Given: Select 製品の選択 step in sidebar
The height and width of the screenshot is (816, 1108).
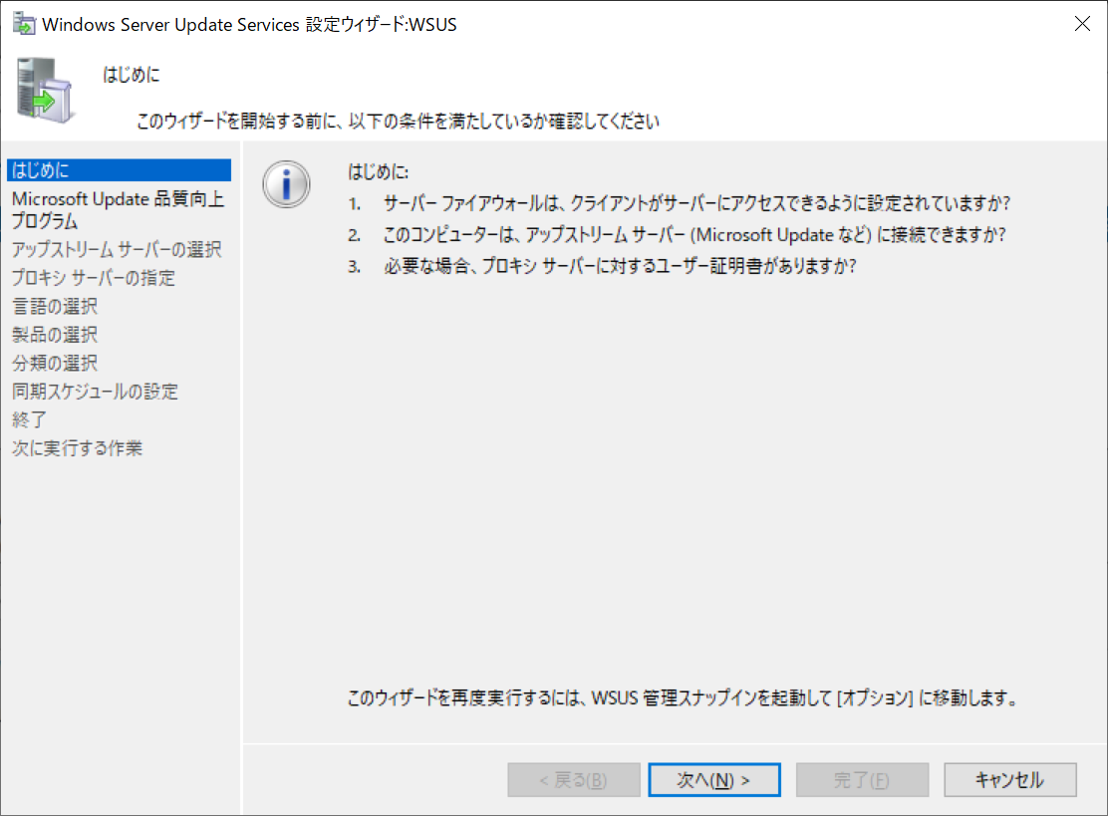Looking at the screenshot, I should (x=55, y=334).
